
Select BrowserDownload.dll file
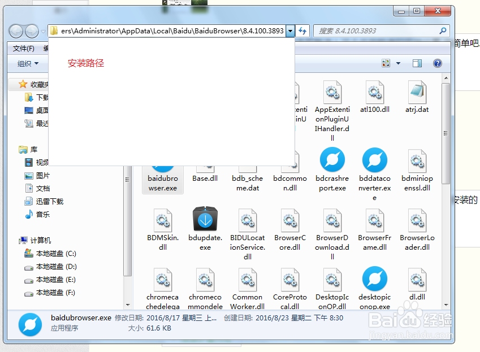point(332,234)
